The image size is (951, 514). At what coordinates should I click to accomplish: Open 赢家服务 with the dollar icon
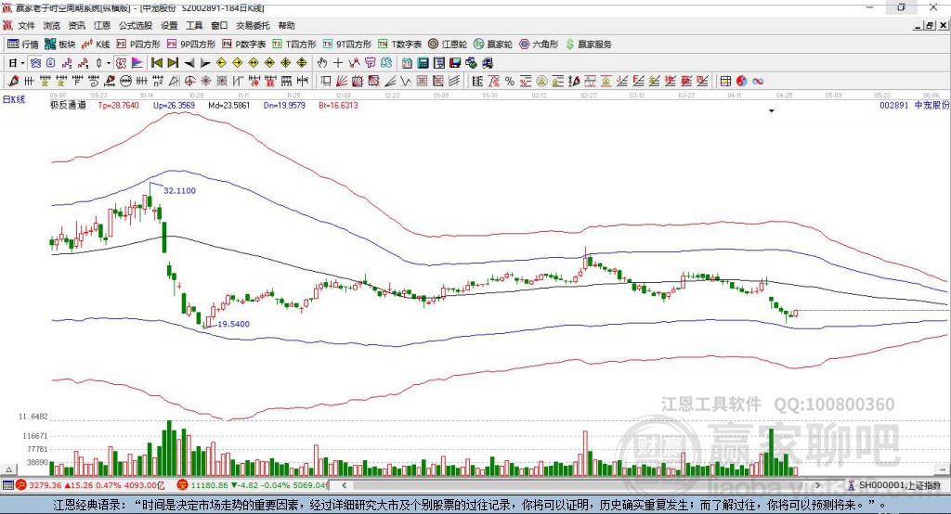(x=588, y=45)
